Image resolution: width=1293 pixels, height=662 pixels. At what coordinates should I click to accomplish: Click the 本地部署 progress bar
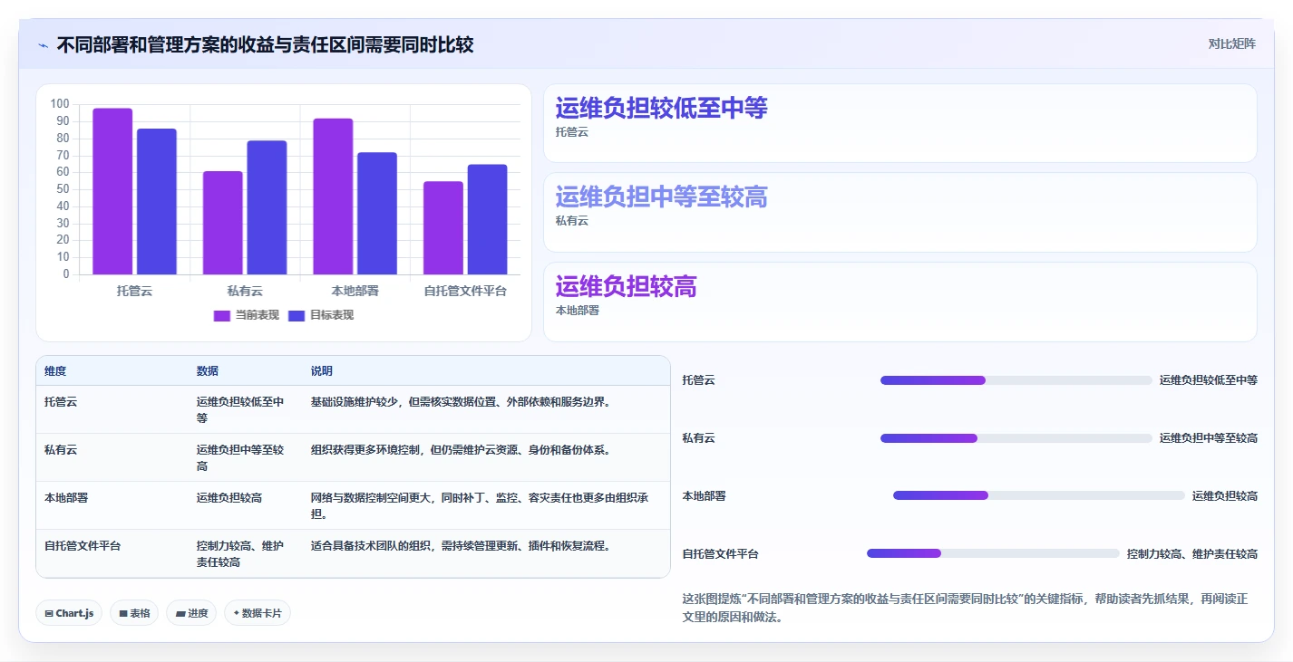[1039, 495]
